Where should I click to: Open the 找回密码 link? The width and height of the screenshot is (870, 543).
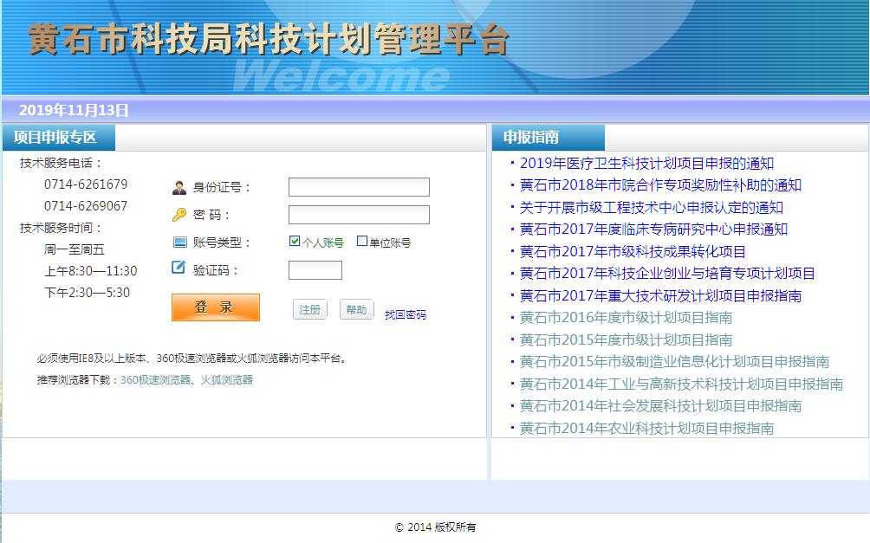click(406, 315)
